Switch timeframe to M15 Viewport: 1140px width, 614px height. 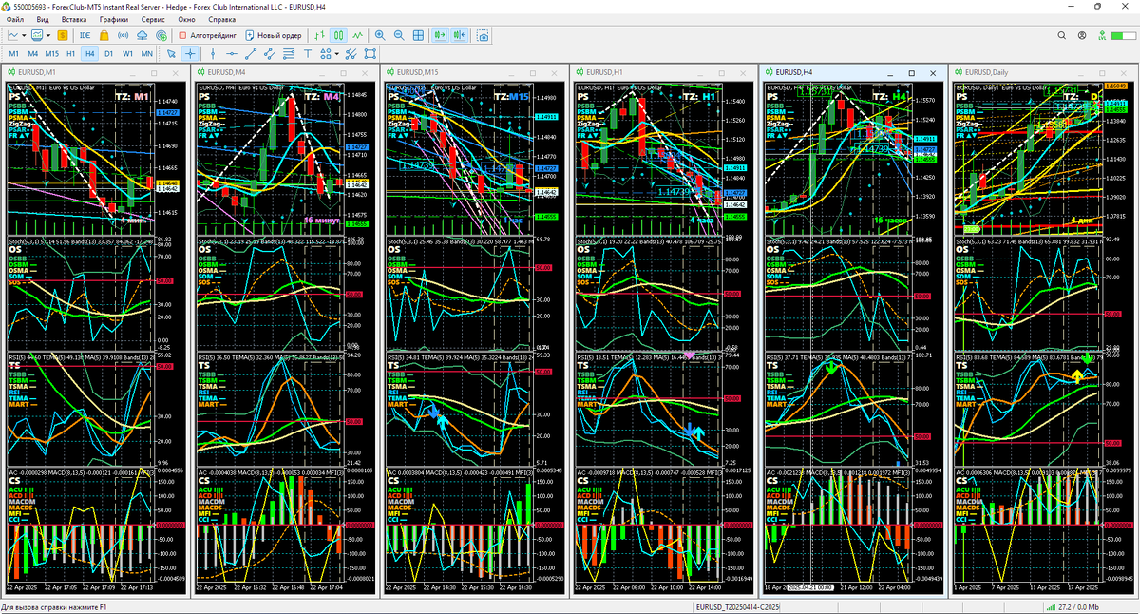point(51,54)
